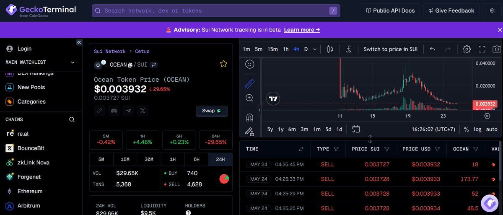Open Give Feedback
The height and width of the screenshot is (215, 503).
451,10
